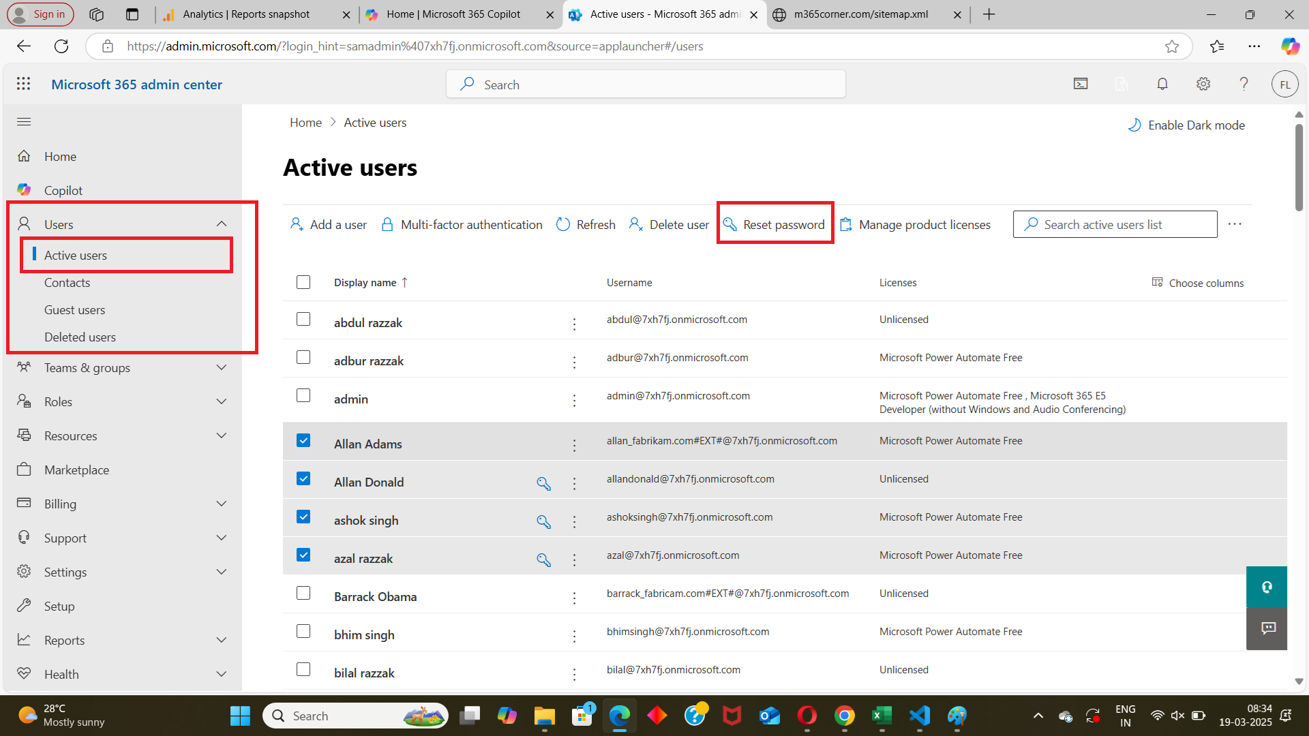Open the app launcher waffle icon
This screenshot has height=736, width=1309.
pyautogui.click(x=24, y=84)
